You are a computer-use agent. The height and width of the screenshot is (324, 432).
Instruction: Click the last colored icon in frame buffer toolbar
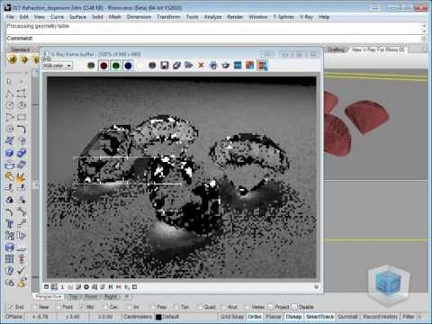pyautogui.click(x=263, y=66)
